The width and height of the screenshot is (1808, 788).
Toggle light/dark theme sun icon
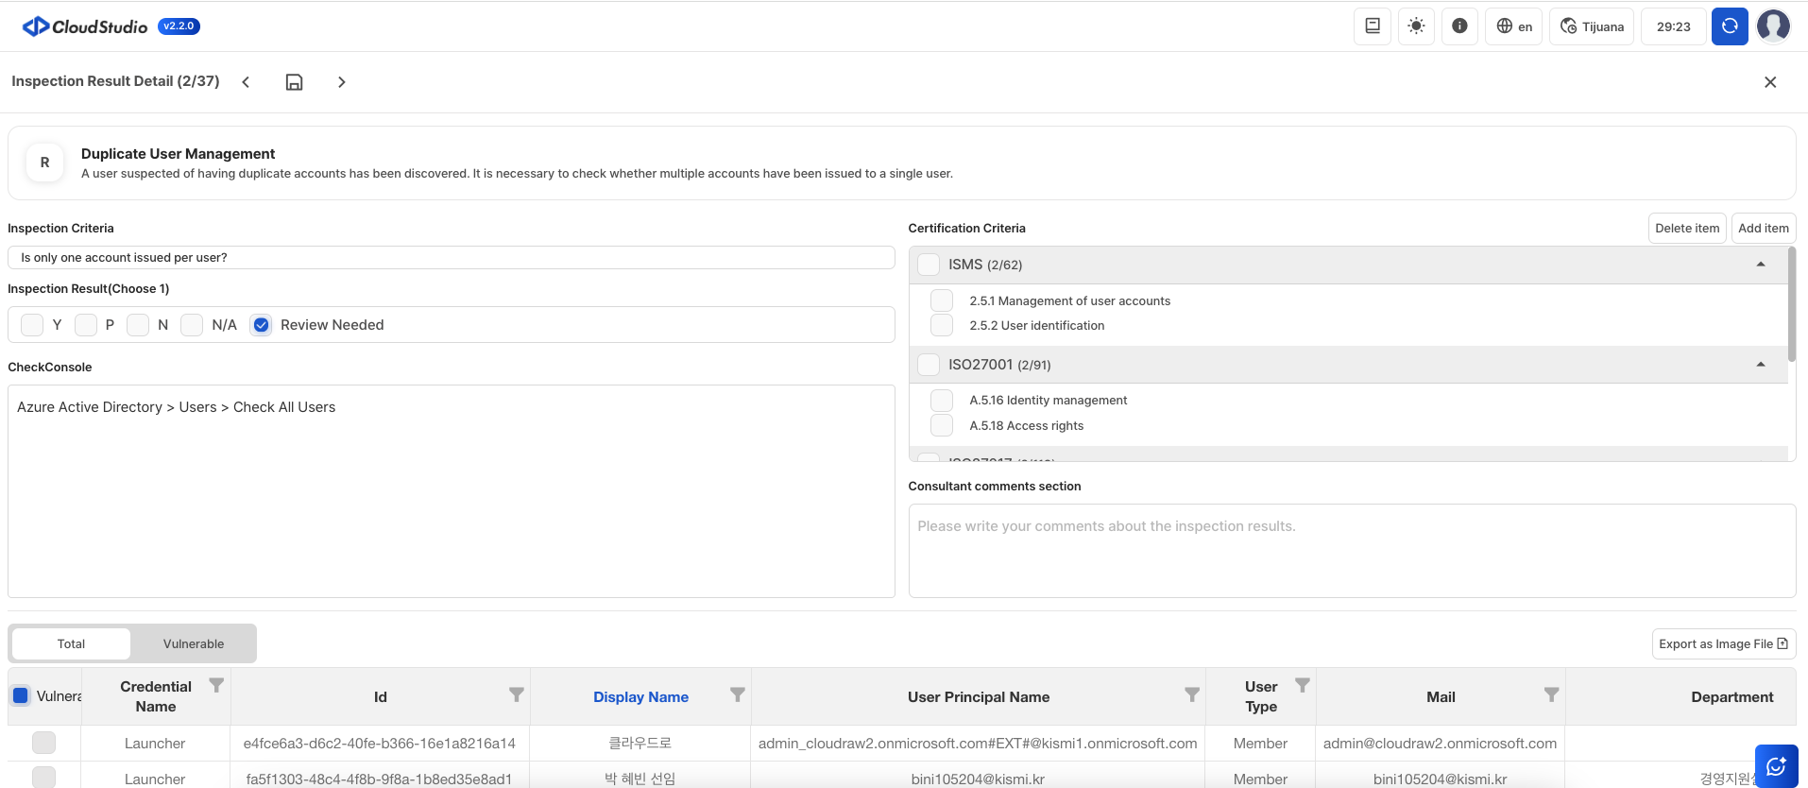click(x=1415, y=26)
